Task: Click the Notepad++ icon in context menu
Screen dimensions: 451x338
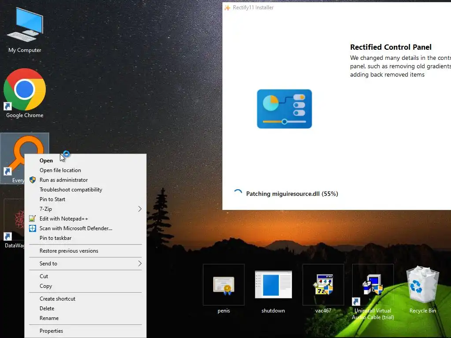Action: [x=33, y=218]
